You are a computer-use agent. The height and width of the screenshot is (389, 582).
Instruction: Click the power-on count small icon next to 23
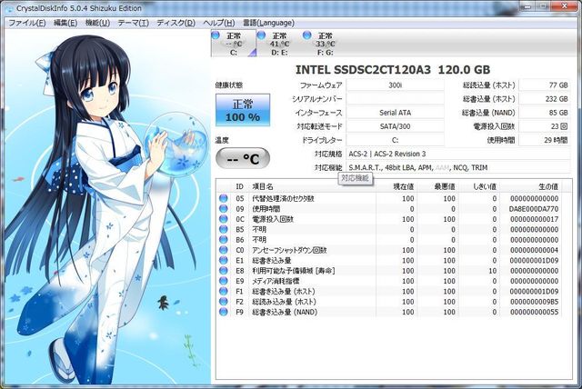[x=564, y=126]
